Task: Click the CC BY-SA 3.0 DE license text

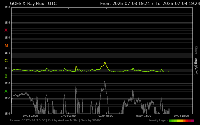Action: (33, 120)
